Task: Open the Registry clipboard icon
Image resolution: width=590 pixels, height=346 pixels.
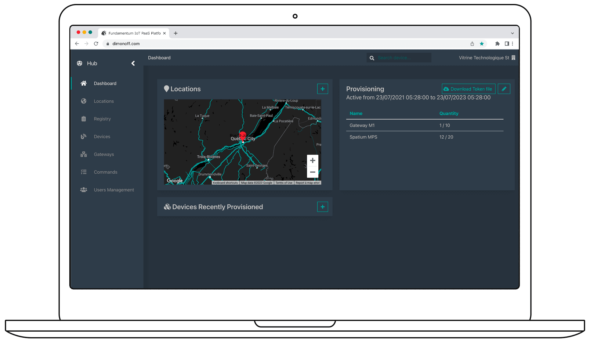Action: (84, 119)
